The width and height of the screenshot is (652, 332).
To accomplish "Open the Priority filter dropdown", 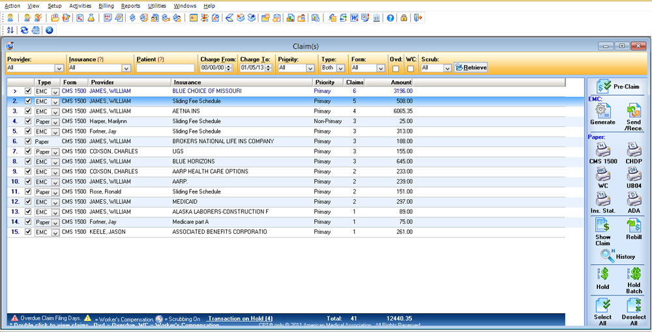I will coord(311,68).
